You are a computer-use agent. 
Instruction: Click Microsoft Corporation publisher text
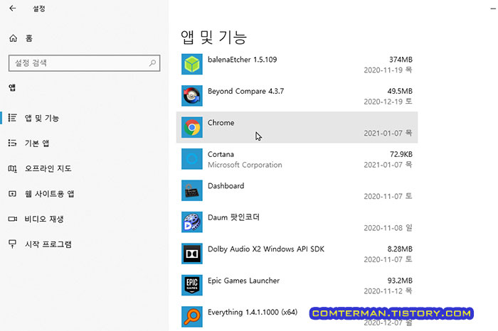point(245,165)
